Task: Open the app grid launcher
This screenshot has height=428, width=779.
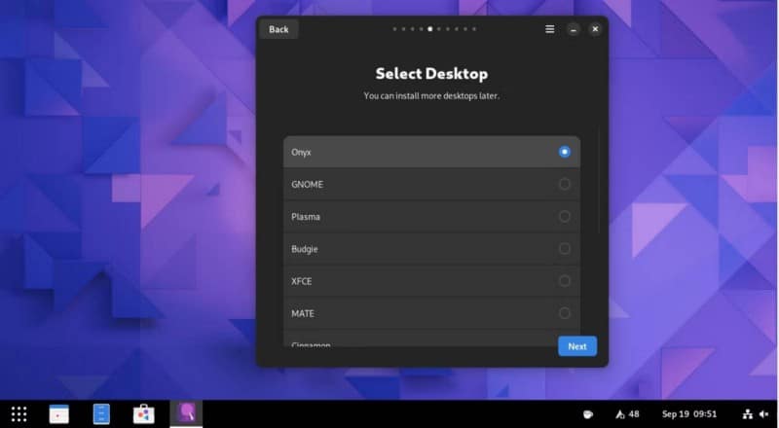Action: 19,414
